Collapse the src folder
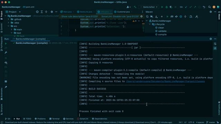Screen dimensions: 221x124 click(x=8, y=26)
